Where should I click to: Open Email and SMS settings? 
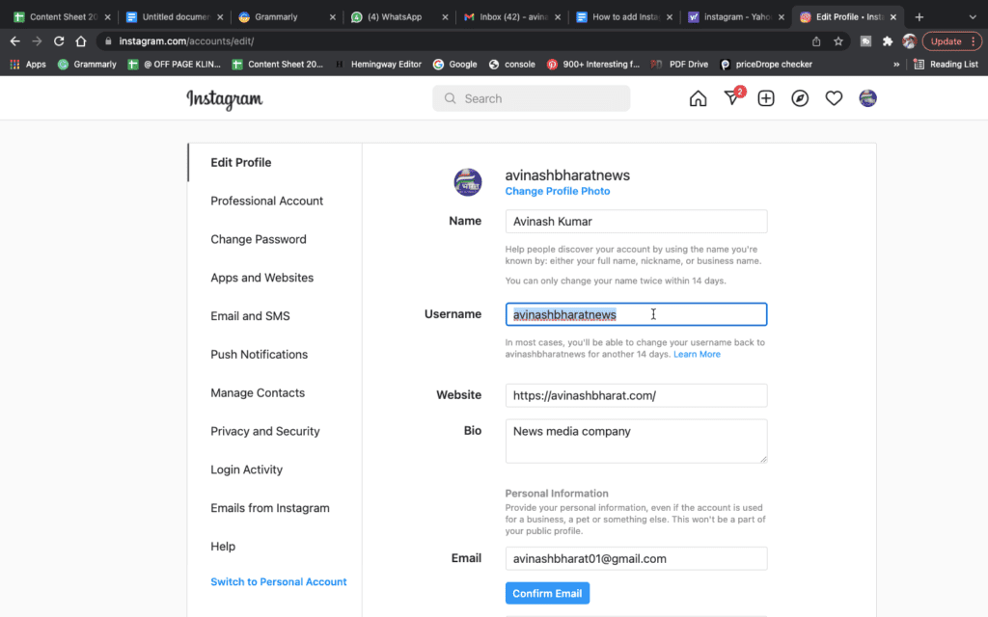(x=250, y=316)
